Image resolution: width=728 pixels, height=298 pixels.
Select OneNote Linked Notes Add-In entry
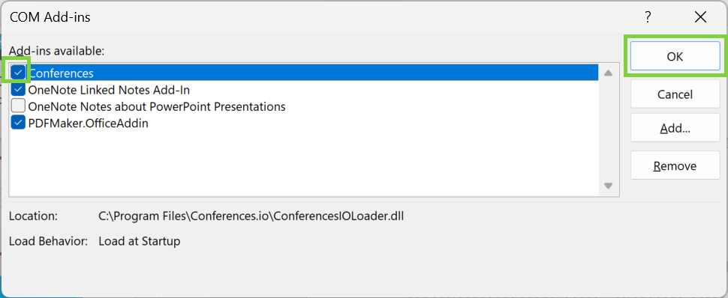coord(109,89)
